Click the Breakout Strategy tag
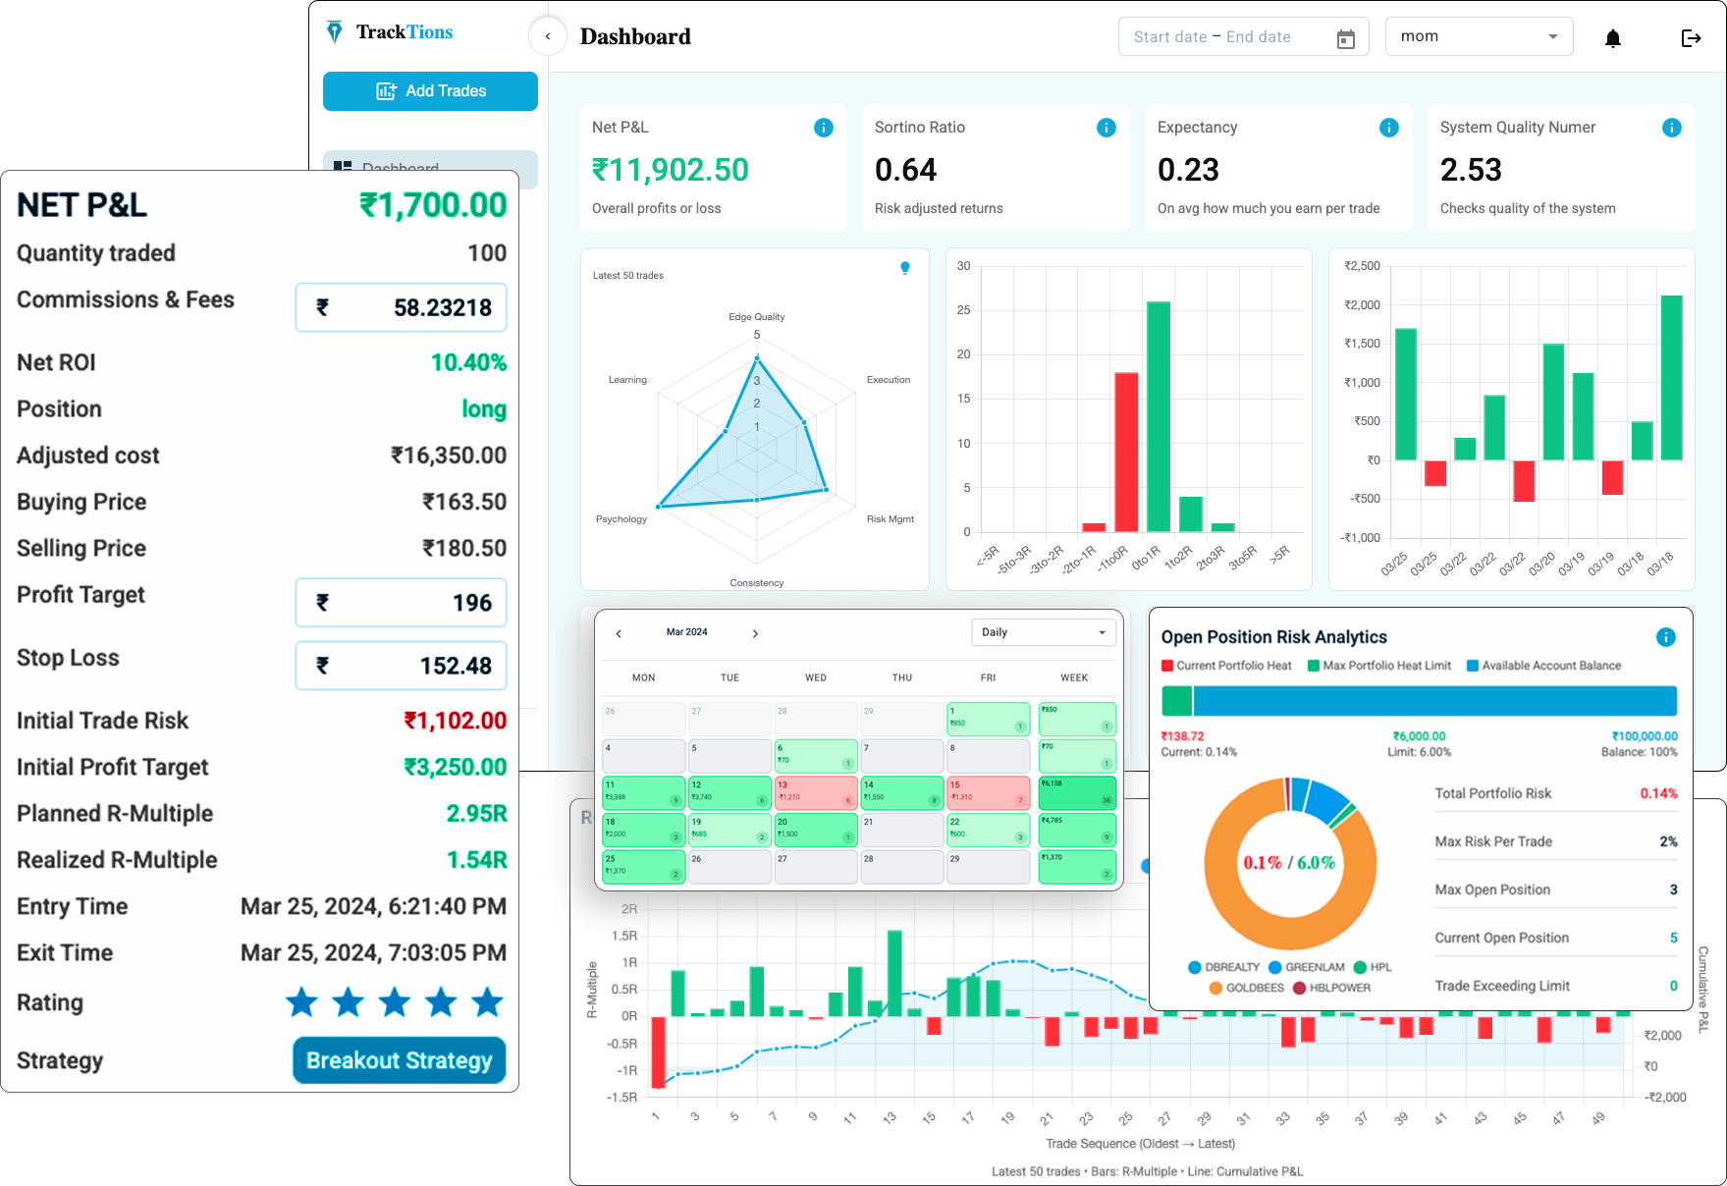 399,1060
